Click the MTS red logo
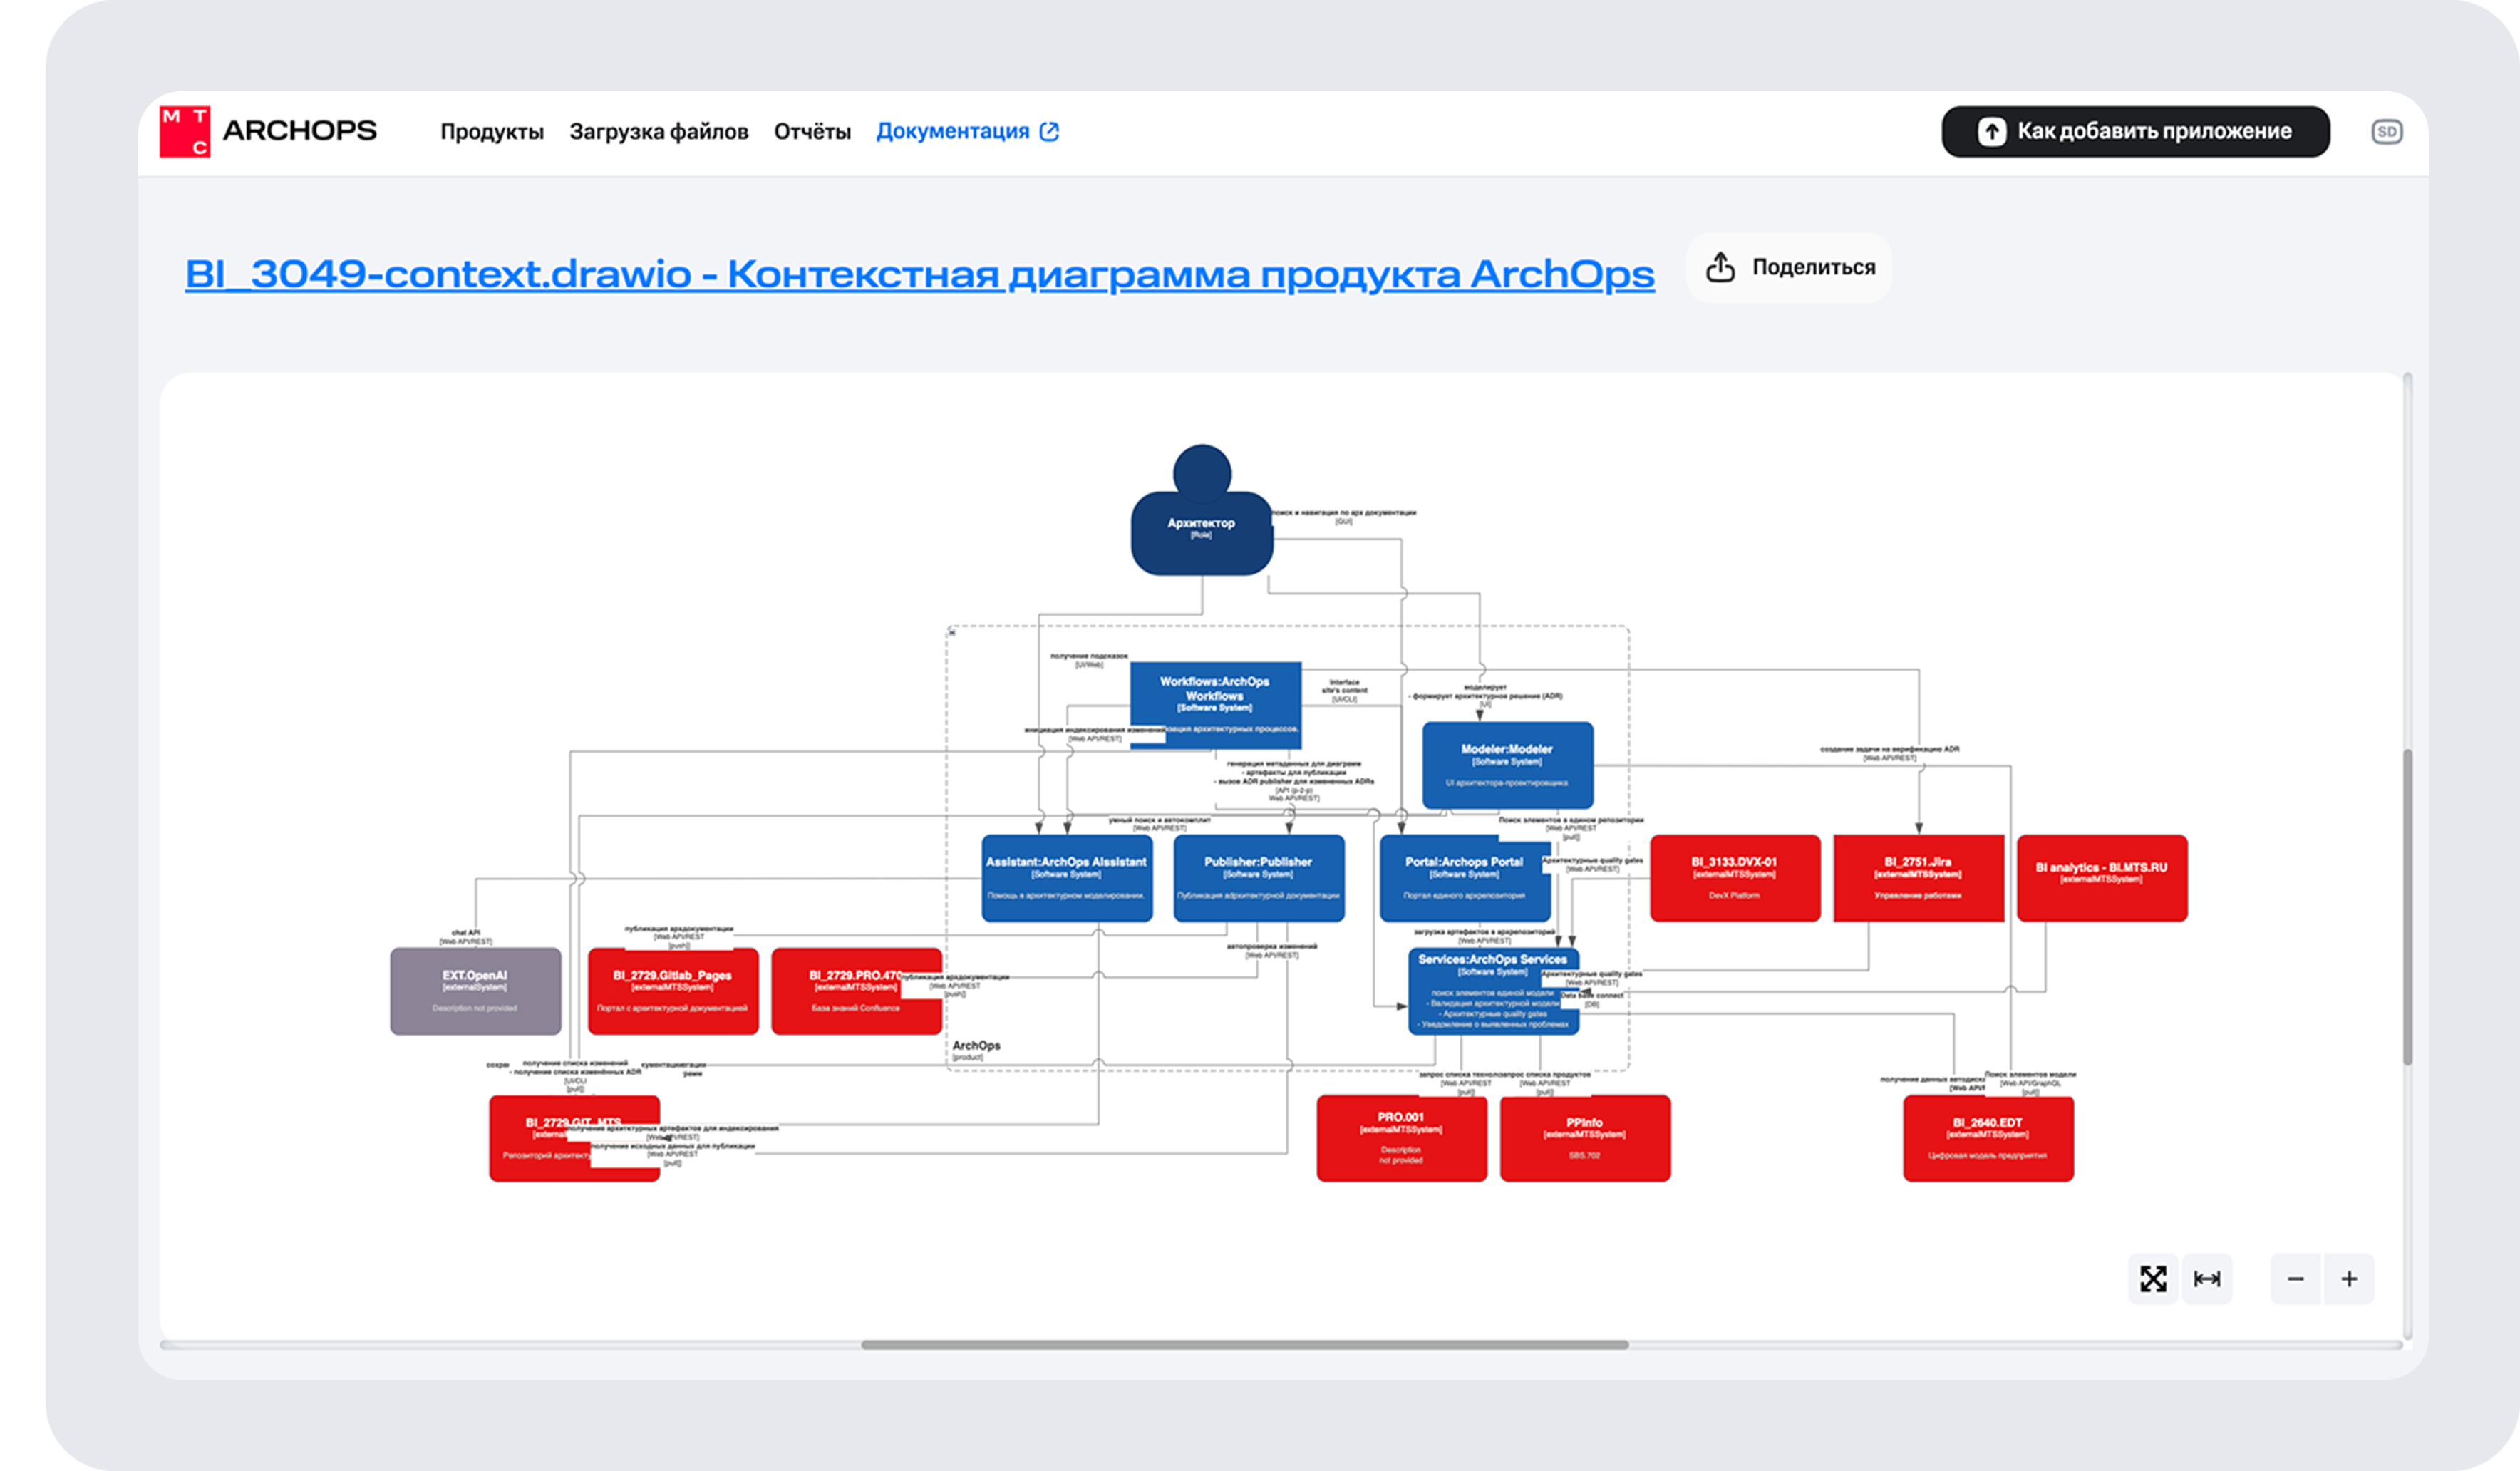Screen dimensions: 2520x1471 [x=185, y=131]
